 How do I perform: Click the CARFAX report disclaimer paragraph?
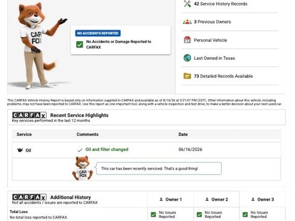click(144, 102)
